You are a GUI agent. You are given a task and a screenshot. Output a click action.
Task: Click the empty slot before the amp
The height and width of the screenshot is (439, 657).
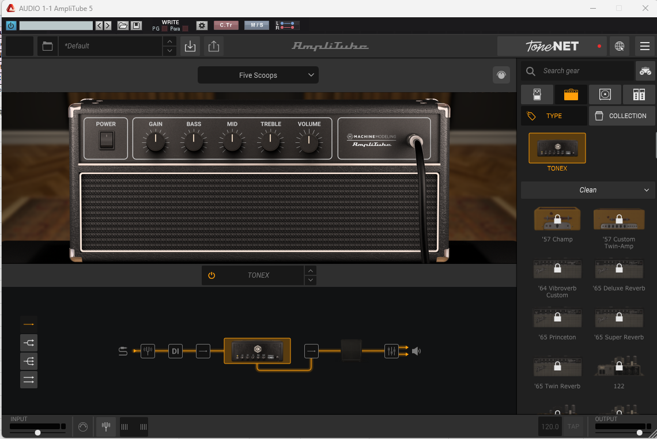tap(203, 351)
